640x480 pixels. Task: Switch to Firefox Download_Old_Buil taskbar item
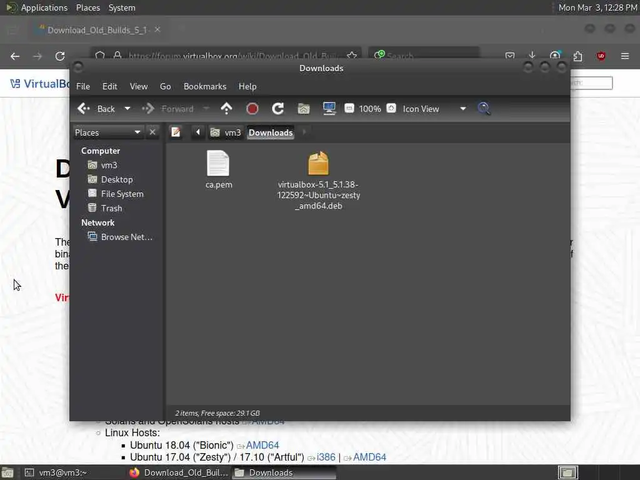179,472
